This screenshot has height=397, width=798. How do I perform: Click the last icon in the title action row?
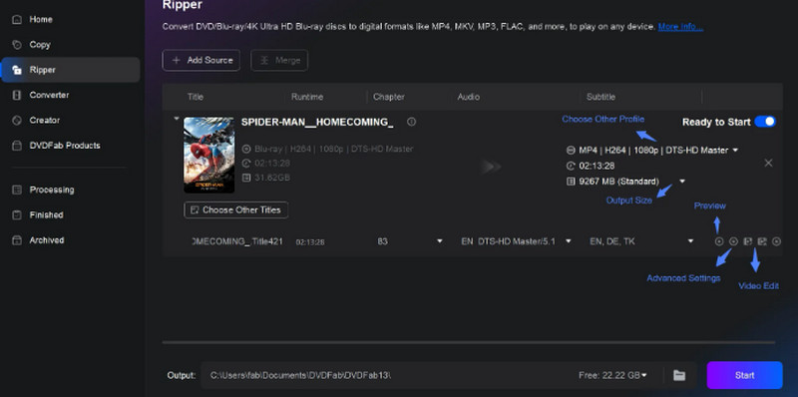click(776, 241)
